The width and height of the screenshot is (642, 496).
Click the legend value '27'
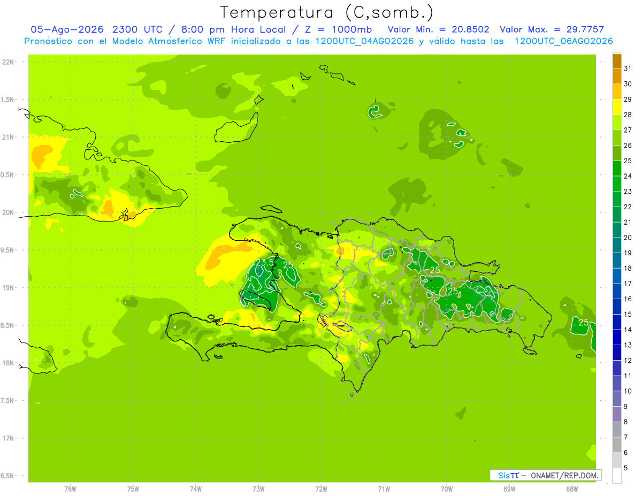628,130
